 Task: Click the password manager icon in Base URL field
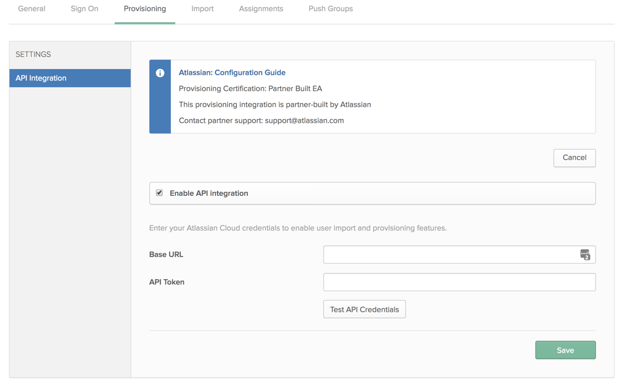[x=584, y=254]
